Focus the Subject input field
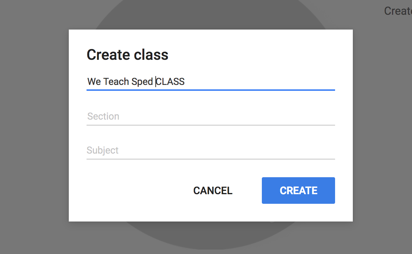This screenshot has height=254, width=412. [210, 151]
